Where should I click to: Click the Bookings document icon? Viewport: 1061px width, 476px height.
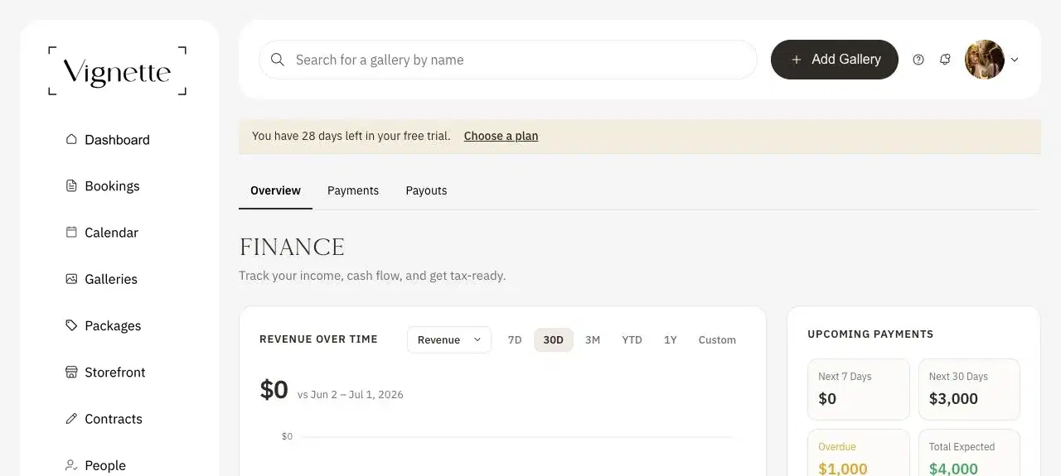71,185
